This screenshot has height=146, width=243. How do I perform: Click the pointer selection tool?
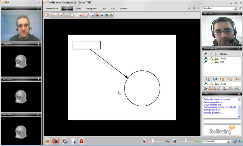pos(53,15)
